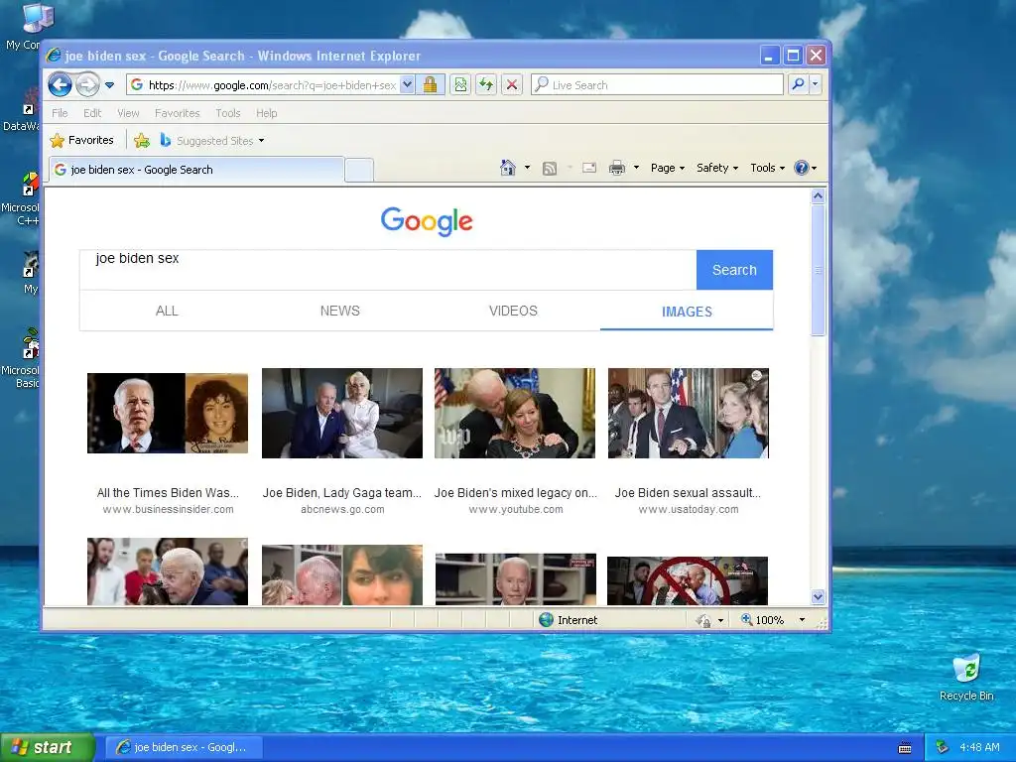This screenshot has height=762, width=1016.
Task: Expand the Print dropdown arrow
Action: pos(636,168)
